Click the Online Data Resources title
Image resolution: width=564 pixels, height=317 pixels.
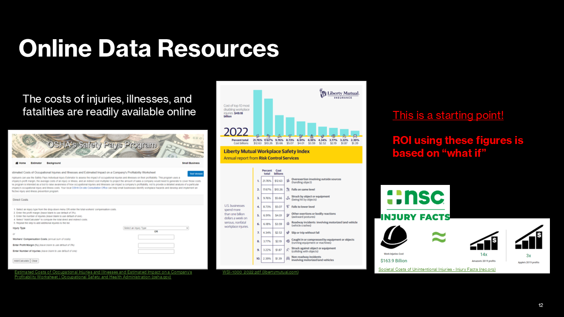tap(149, 48)
